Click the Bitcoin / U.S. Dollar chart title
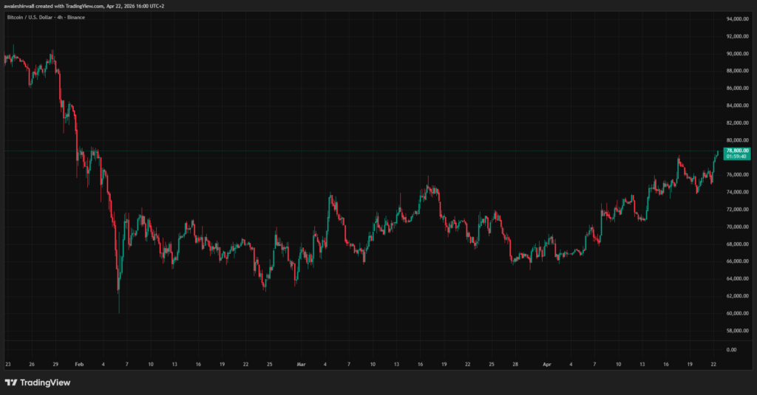The image size is (757, 395). click(44, 16)
